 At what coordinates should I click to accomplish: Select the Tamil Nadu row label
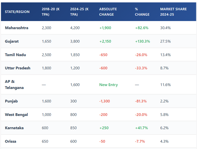(x=15, y=55)
